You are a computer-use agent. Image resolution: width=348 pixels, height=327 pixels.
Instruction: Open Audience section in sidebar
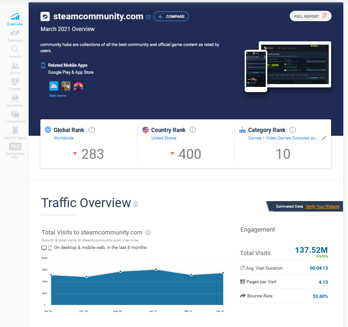(15, 101)
